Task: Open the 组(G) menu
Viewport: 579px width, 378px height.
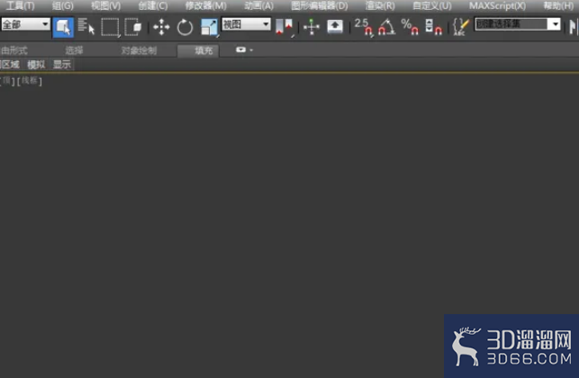Action: (x=62, y=6)
